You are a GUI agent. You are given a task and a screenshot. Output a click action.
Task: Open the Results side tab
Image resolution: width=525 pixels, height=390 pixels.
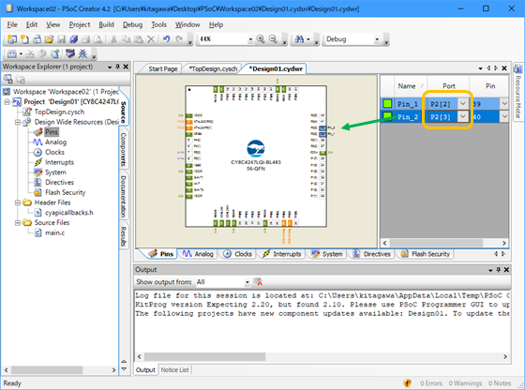click(123, 236)
